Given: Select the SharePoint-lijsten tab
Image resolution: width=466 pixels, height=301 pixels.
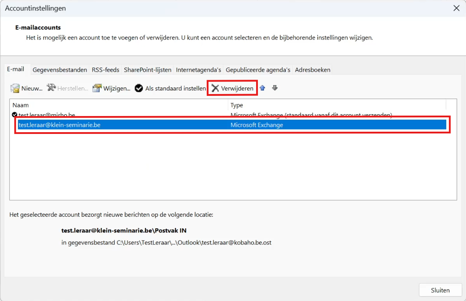Looking at the screenshot, I should click(x=148, y=70).
